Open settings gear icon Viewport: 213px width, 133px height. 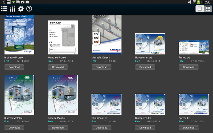coord(21,9)
